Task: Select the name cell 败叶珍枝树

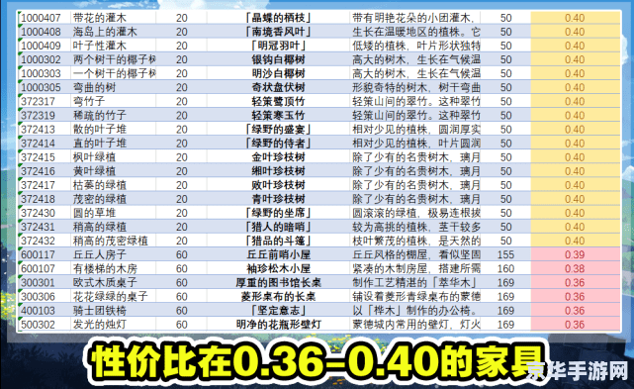Action: click(278, 185)
